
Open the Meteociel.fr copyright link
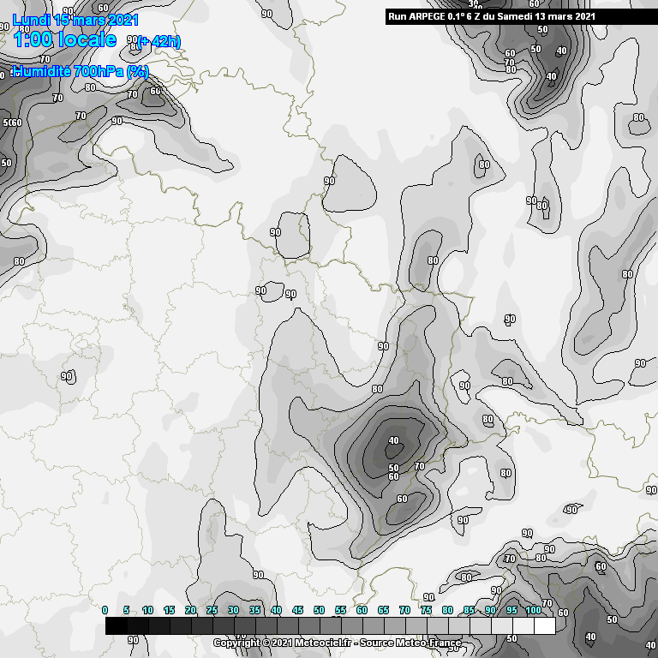tap(284, 643)
